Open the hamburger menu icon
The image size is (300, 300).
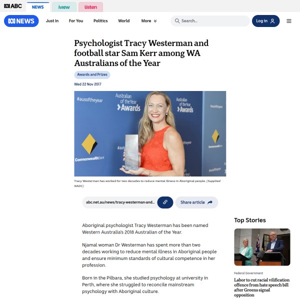pyautogui.click(x=288, y=21)
